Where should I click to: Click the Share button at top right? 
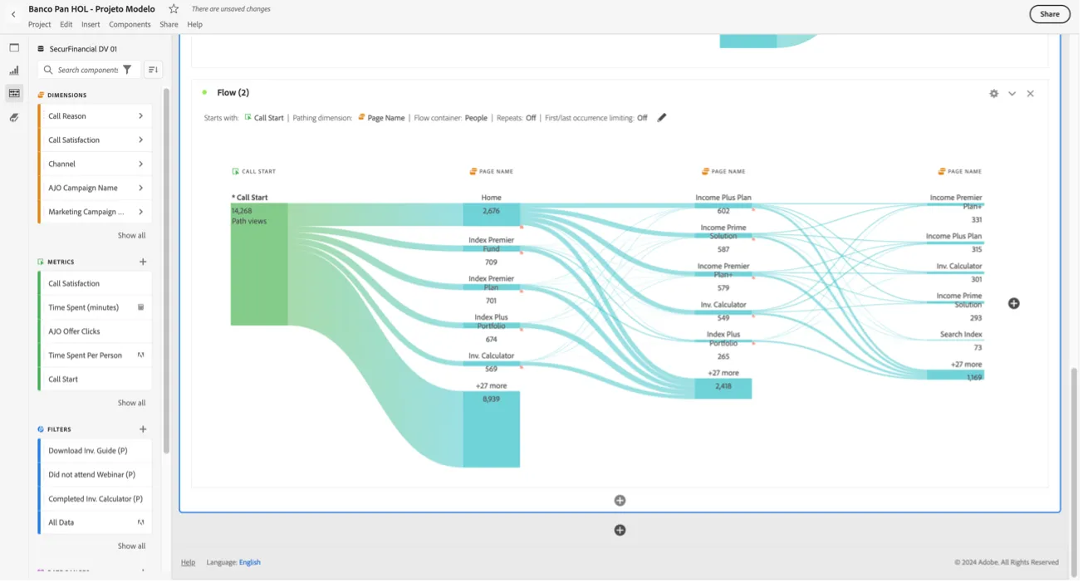(x=1050, y=14)
